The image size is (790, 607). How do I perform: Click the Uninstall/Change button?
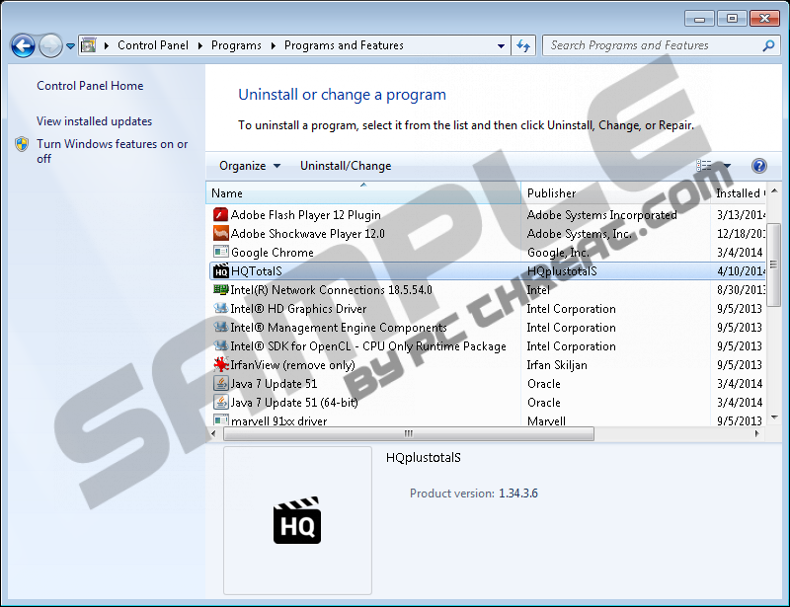[x=346, y=166]
